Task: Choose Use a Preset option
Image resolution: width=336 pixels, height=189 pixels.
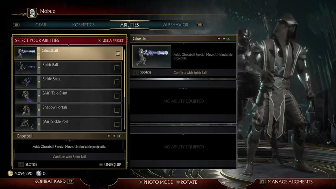Action: pyautogui.click(x=111, y=41)
